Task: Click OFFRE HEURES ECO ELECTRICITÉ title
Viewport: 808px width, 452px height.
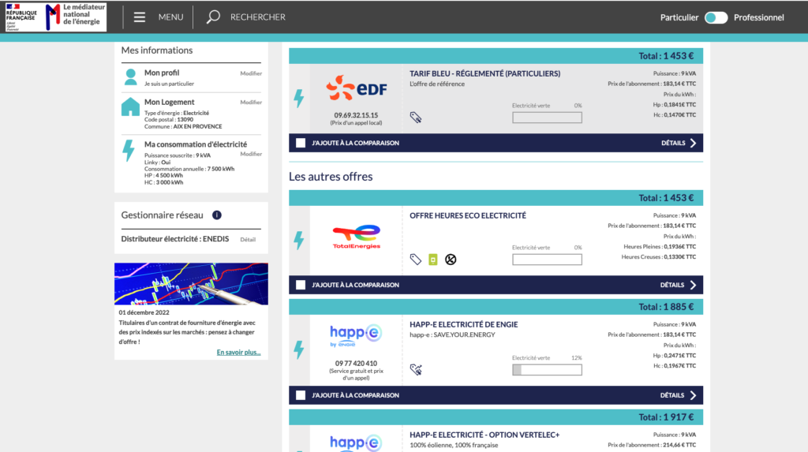Action: coord(467,215)
